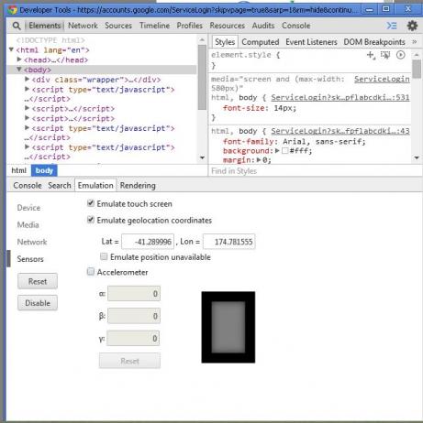423x423 pixels.
Task: Click the body breadcrumb item
Action: click(x=44, y=170)
